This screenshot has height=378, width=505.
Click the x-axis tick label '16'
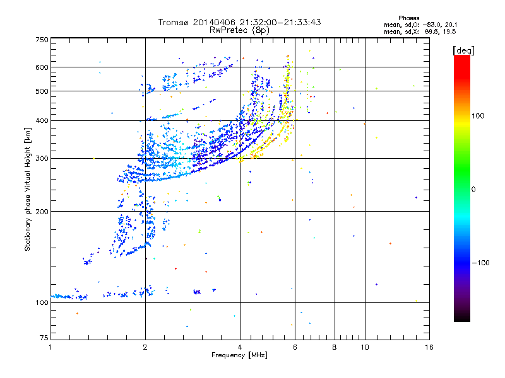(x=429, y=347)
